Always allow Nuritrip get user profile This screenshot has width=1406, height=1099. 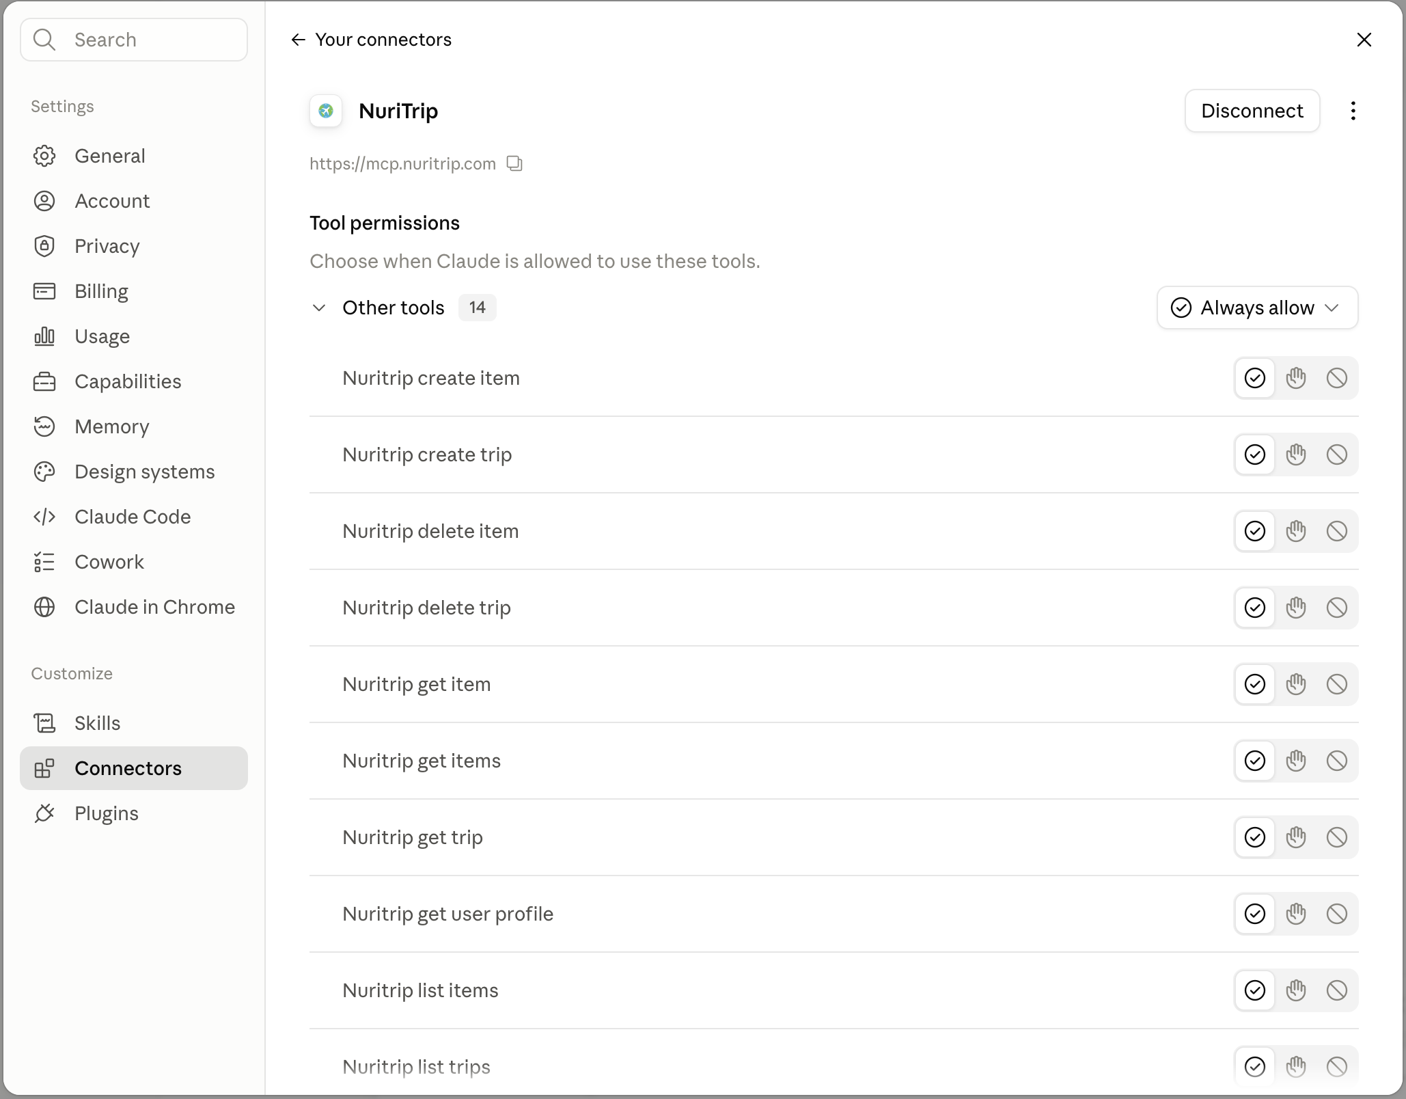[1254, 914]
